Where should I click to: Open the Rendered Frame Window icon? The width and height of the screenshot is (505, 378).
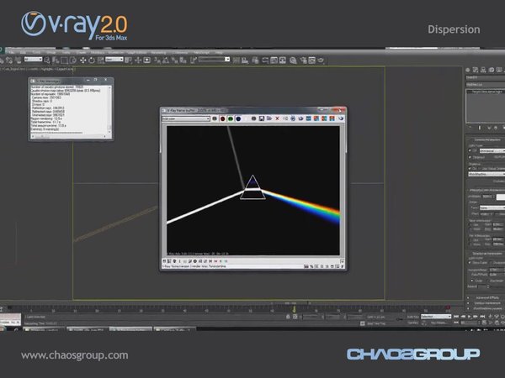tap(311, 60)
